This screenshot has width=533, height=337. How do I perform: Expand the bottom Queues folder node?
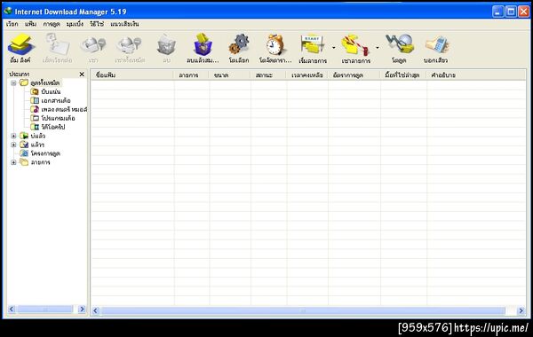coord(13,162)
